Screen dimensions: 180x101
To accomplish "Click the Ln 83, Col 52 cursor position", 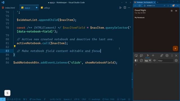I will coord(55,99).
